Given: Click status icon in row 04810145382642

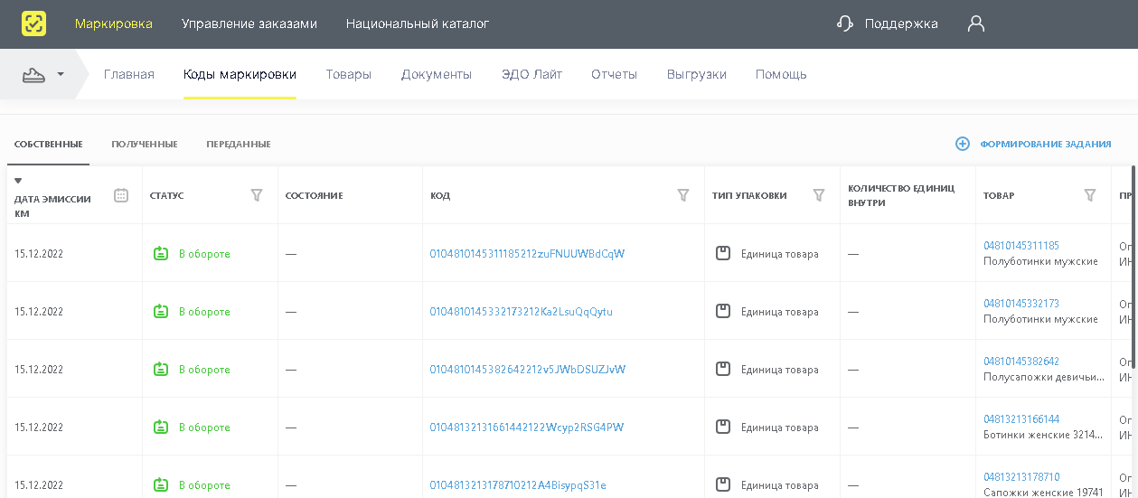Looking at the screenshot, I should (x=161, y=370).
